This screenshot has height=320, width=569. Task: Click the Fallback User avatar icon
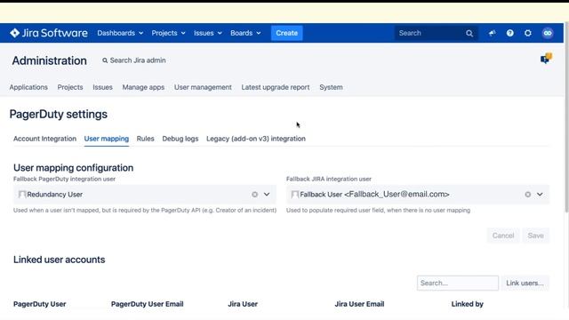295,195
